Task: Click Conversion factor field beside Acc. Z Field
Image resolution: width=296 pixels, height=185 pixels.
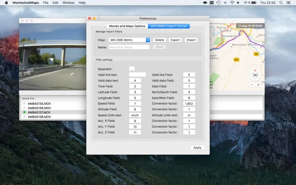Action: 189,132
